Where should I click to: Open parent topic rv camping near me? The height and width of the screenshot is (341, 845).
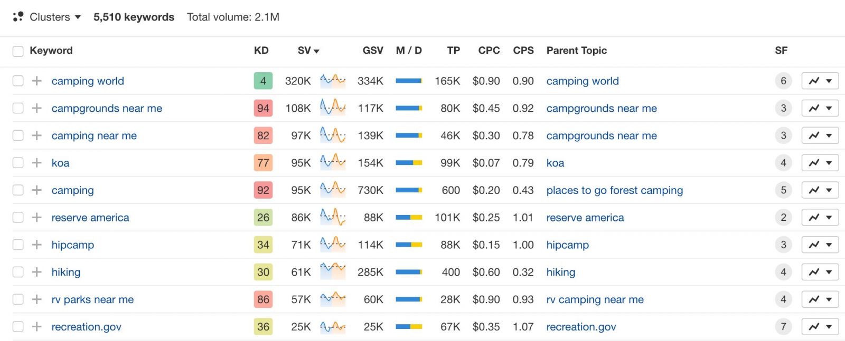(x=595, y=299)
